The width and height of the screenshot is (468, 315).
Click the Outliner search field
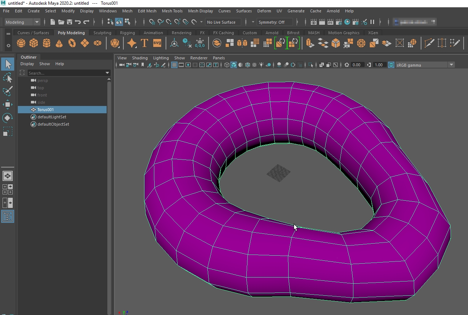click(x=66, y=73)
